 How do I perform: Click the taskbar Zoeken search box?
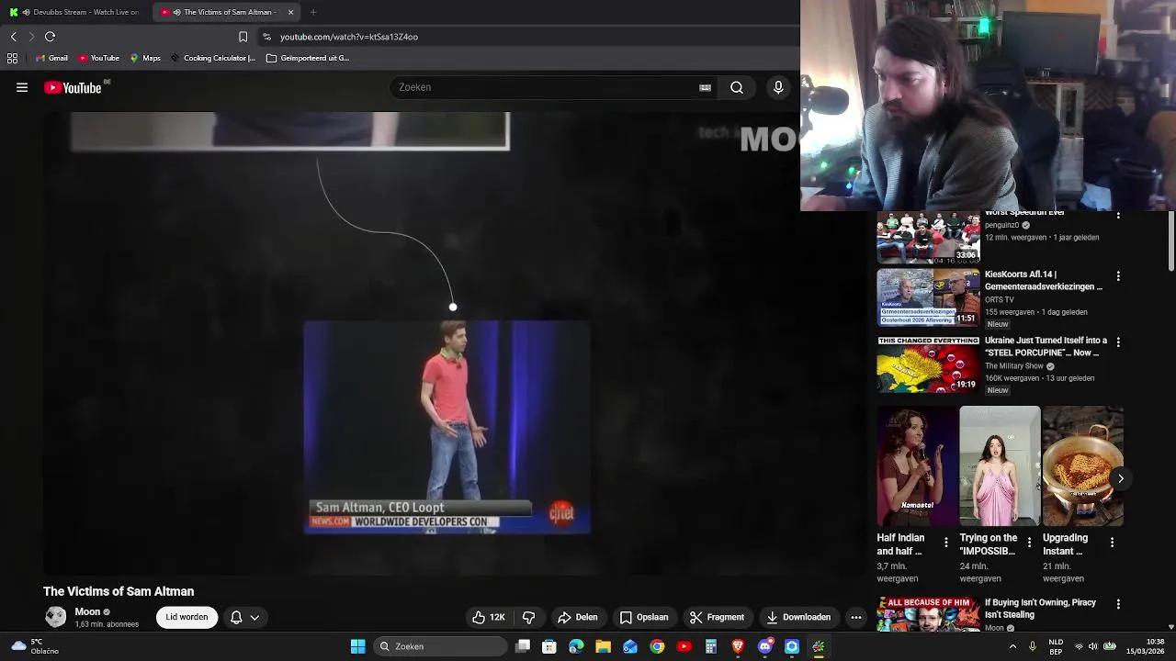441,646
